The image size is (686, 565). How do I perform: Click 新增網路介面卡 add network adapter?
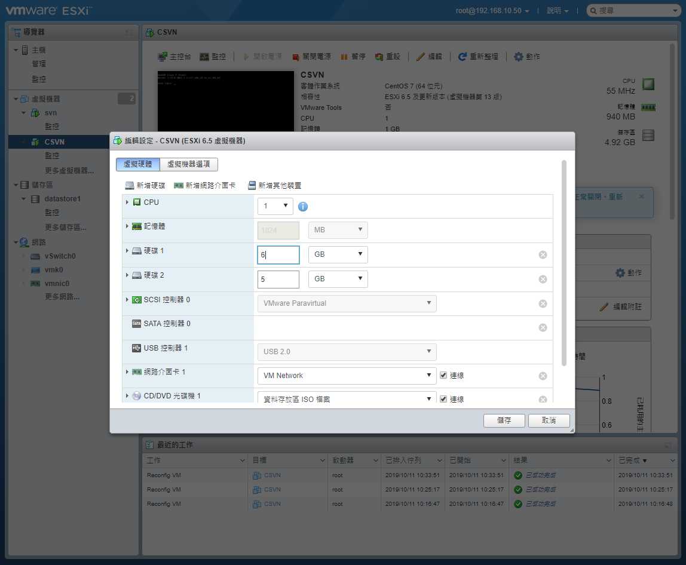point(205,185)
